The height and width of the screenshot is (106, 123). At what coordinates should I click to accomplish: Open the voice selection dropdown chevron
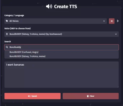coord(116,34)
